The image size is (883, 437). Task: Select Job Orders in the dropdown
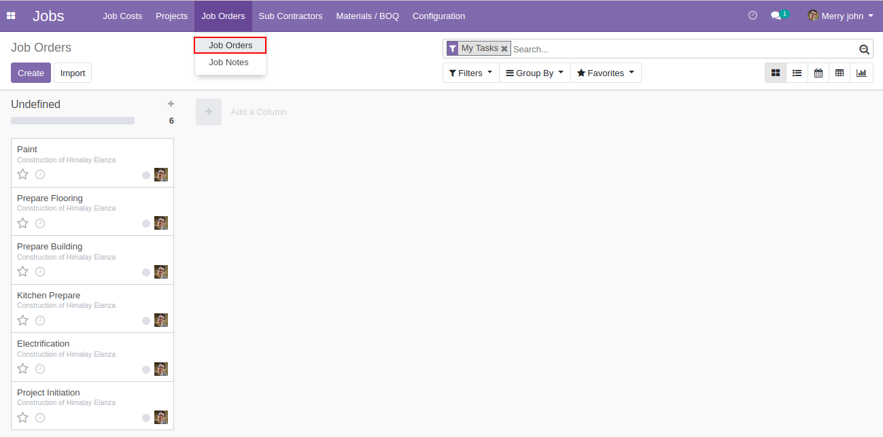coord(230,46)
